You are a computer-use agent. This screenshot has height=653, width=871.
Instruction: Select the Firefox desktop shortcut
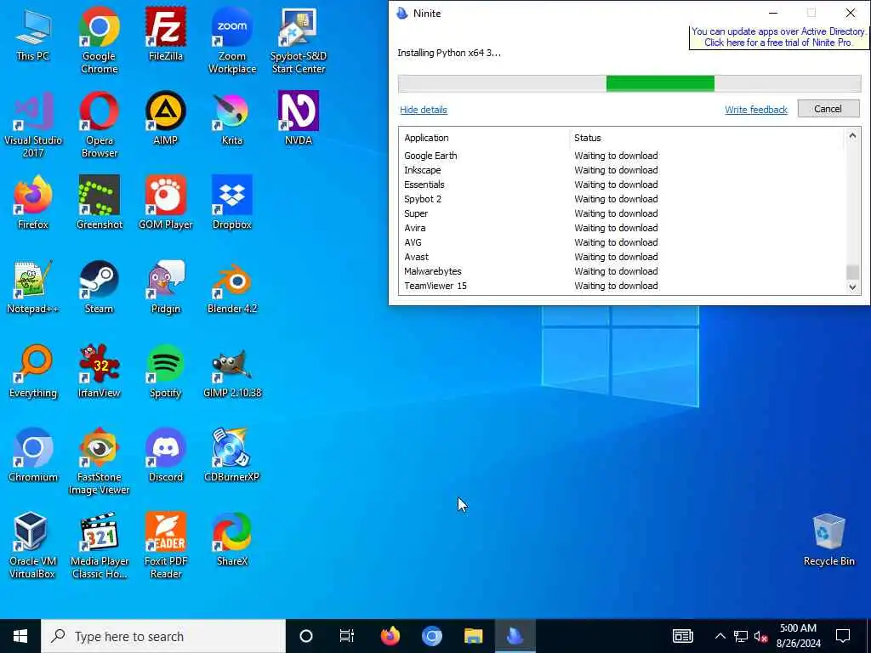coord(33,202)
